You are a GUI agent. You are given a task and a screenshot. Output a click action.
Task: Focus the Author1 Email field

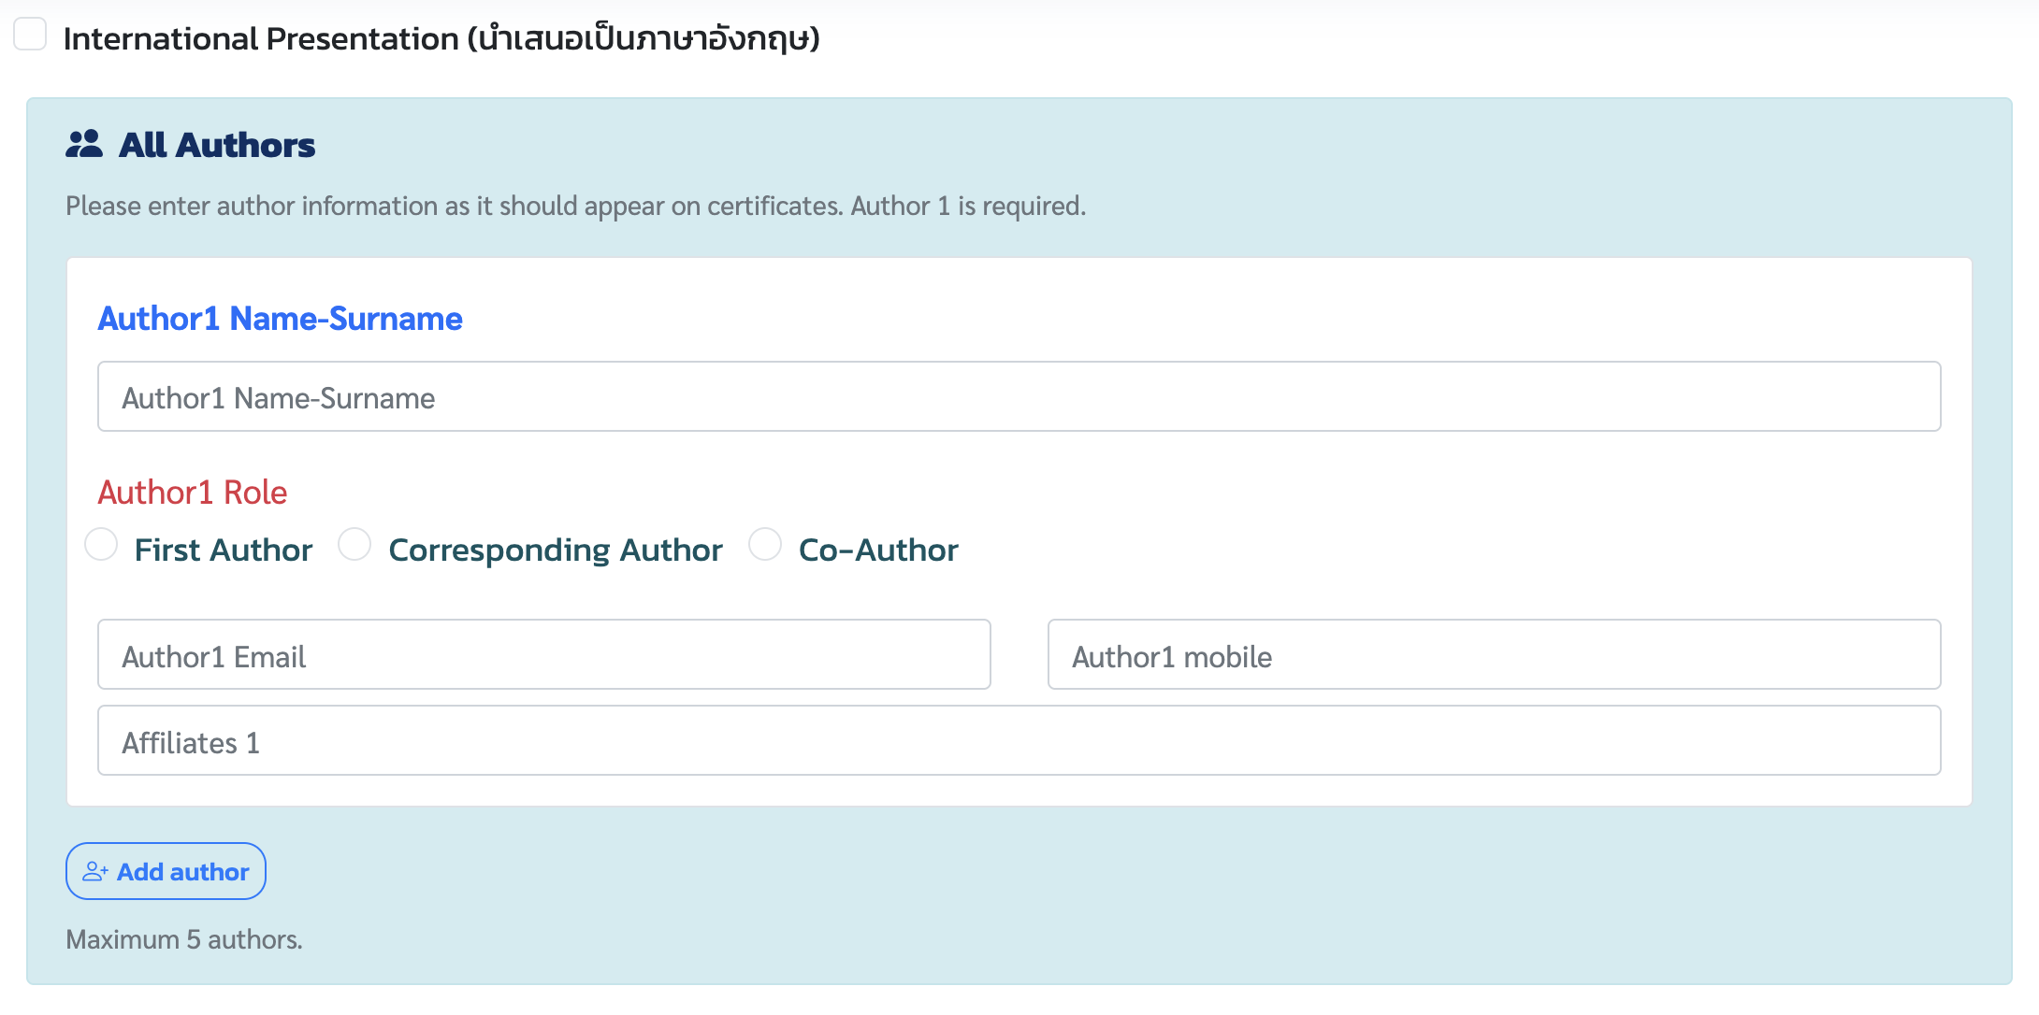click(544, 654)
